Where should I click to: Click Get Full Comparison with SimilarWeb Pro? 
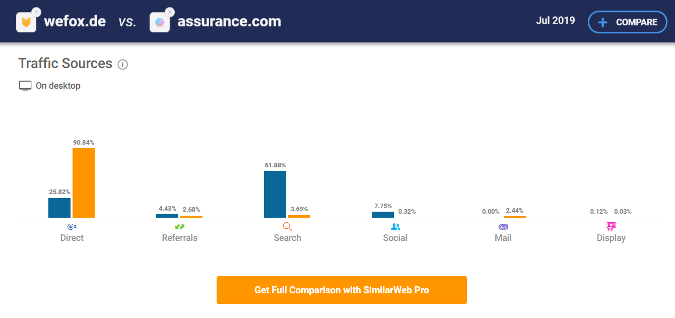point(342,290)
